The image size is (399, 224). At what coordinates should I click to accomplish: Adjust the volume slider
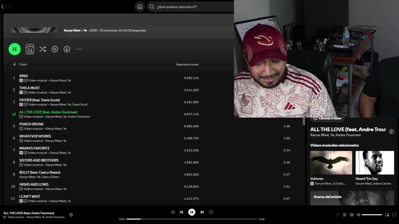tap(372, 215)
